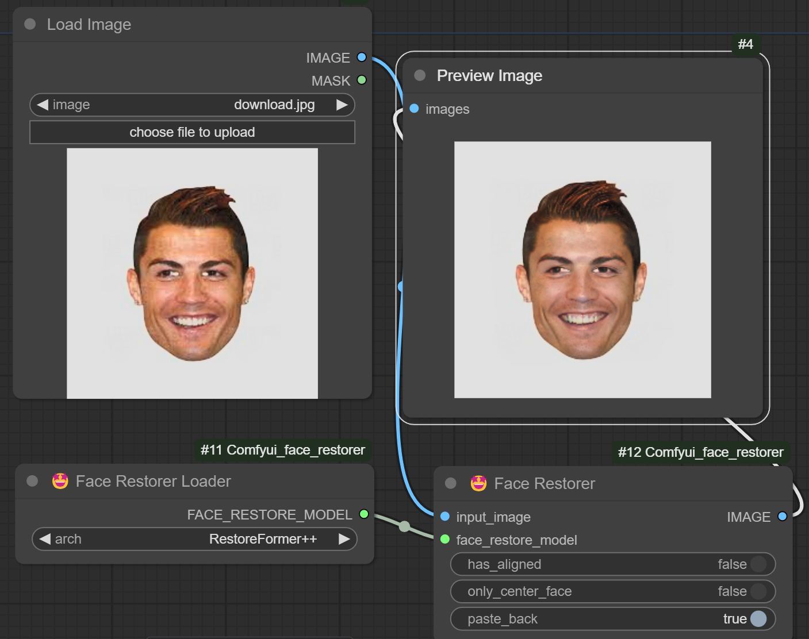Click the face_restore_model input socket
The width and height of the screenshot is (809, 639).
[x=444, y=539]
